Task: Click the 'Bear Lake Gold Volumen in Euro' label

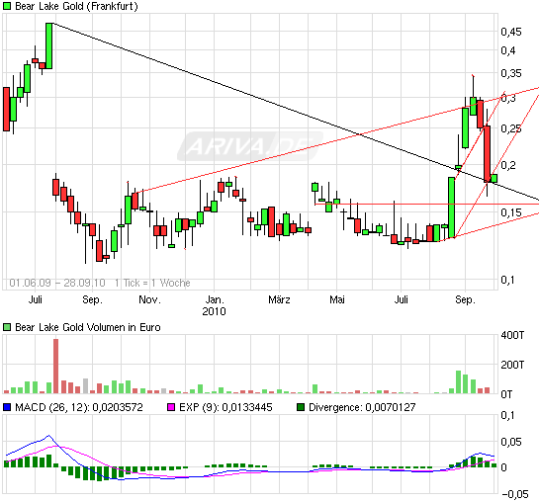Action: pos(88,327)
